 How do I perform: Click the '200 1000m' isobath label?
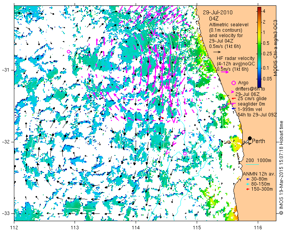pos(259,160)
